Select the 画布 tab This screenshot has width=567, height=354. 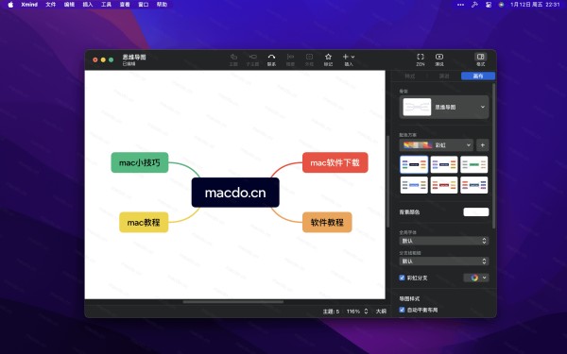tap(478, 76)
